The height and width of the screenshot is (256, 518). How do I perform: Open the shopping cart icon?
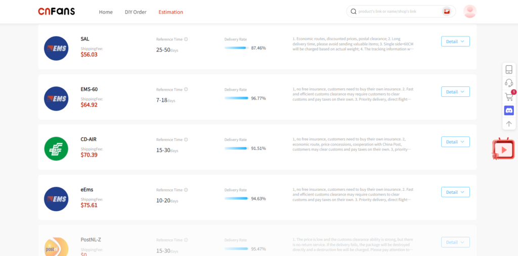pos(509,97)
